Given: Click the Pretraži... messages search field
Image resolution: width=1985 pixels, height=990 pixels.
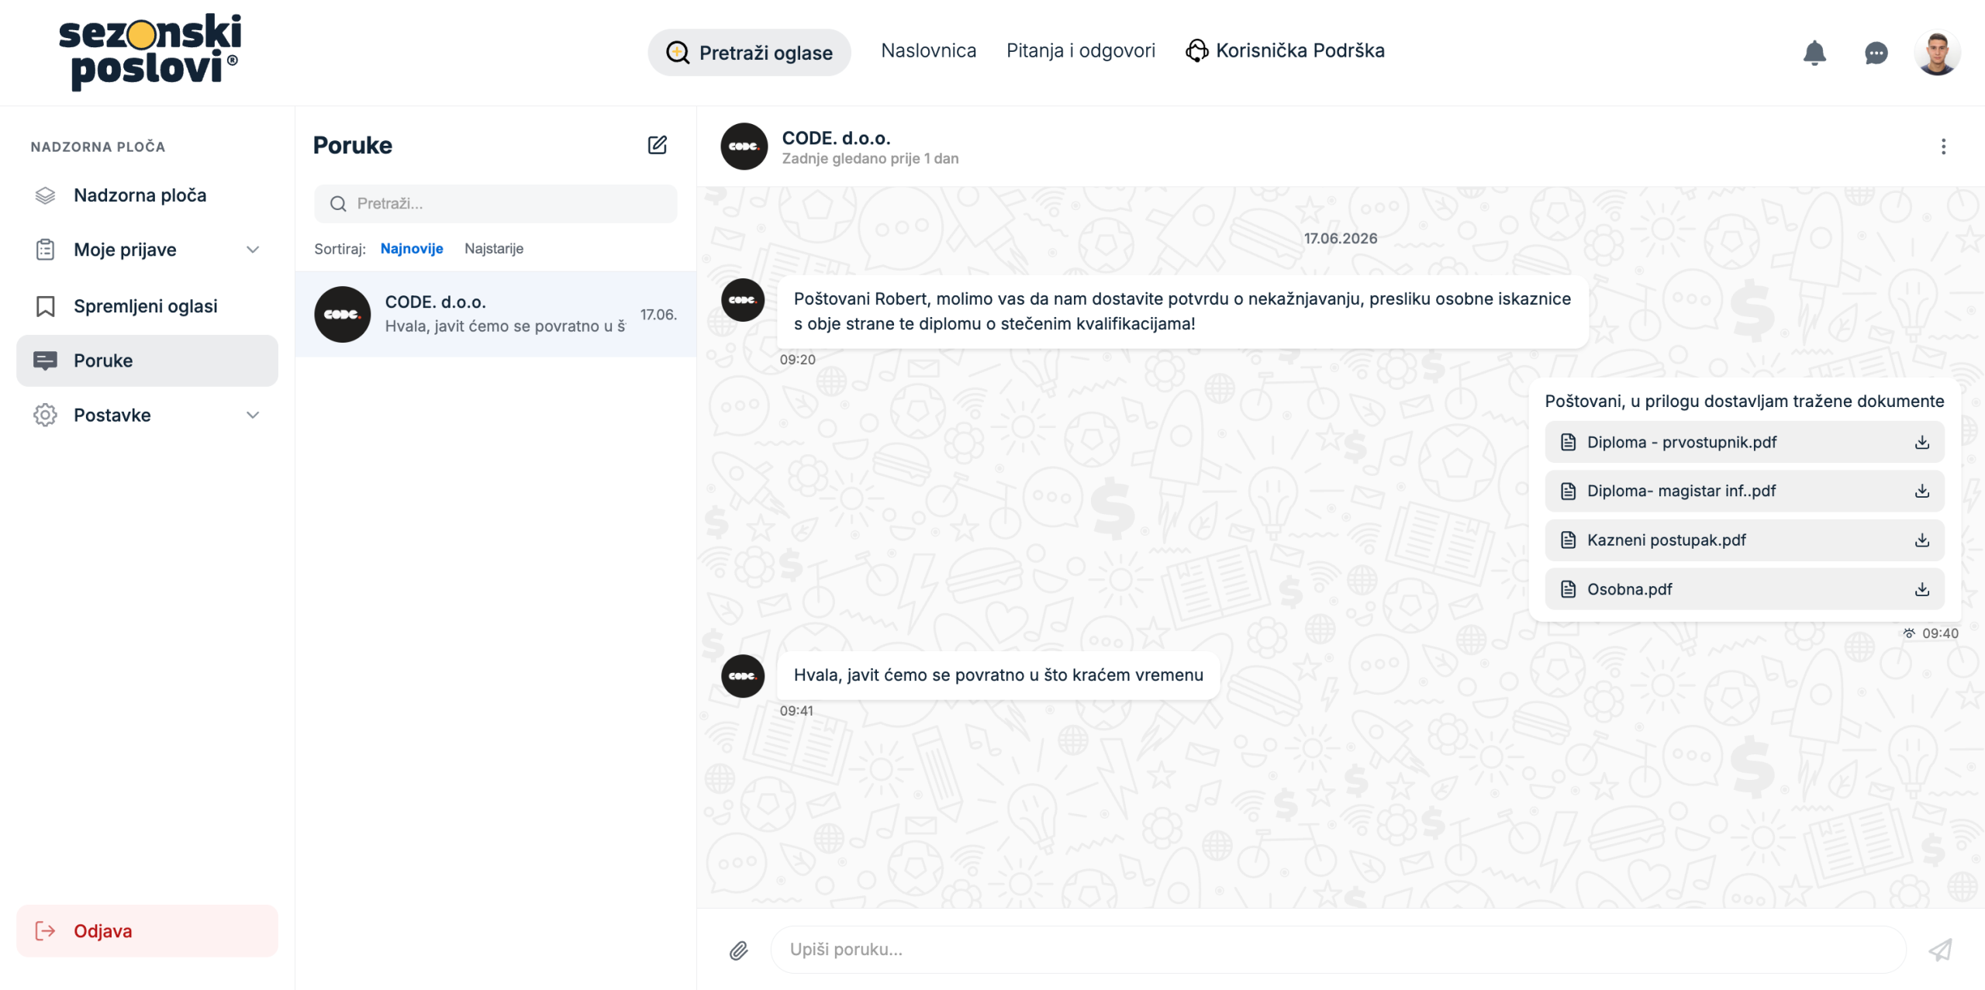Looking at the screenshot, I should [x=495, y=204].
